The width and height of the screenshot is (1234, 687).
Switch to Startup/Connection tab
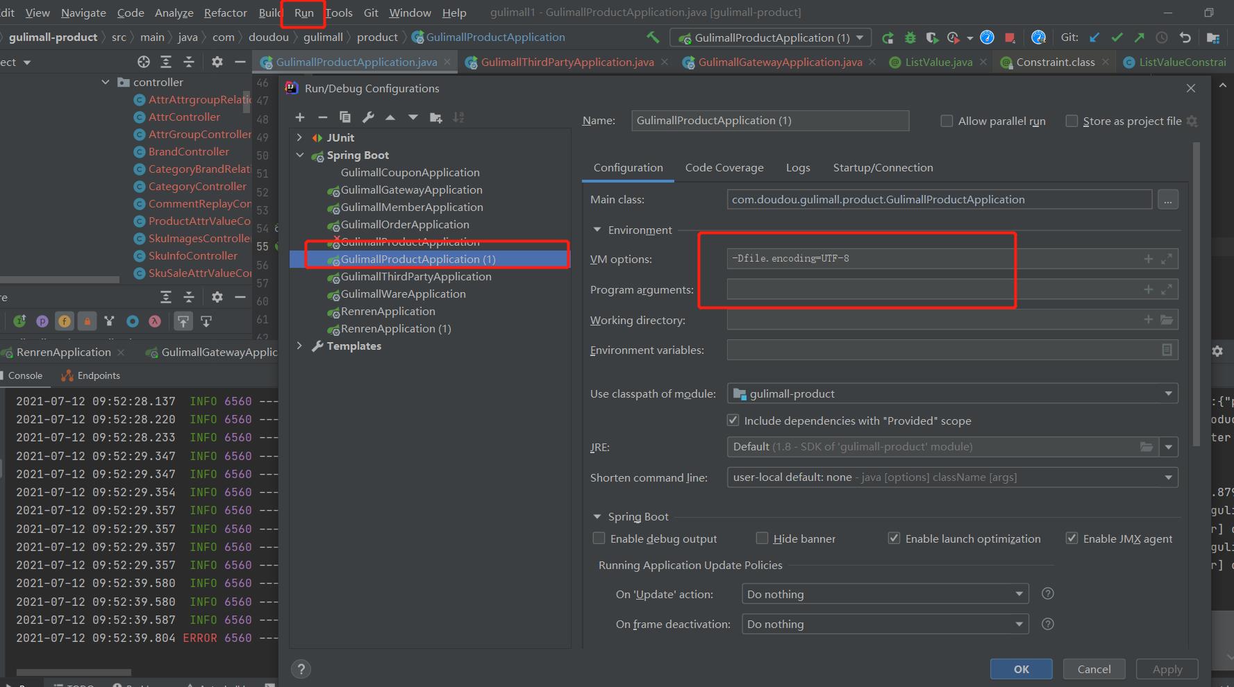click(x=883, y=167)
